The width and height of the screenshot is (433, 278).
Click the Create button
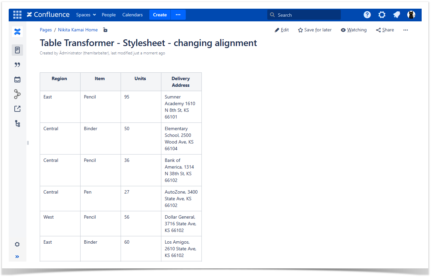click(160, 15)
